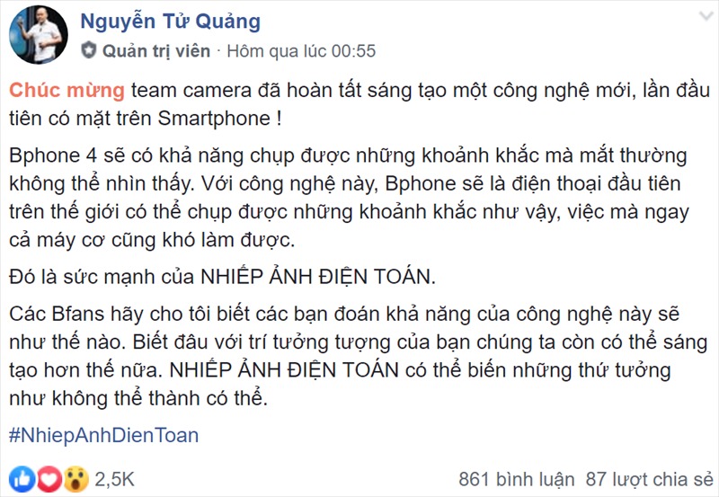
Task: Click the text như không thể thành có thể
Action: [x=138, y=398]
